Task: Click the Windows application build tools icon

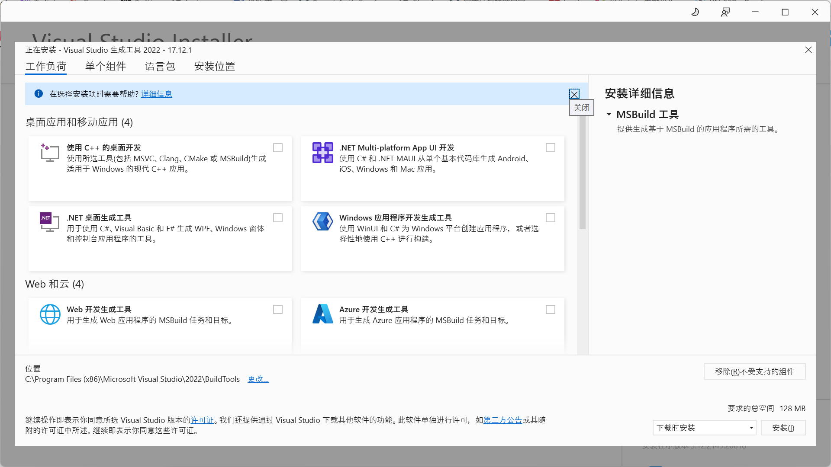Action: click(x=323, y=222)
